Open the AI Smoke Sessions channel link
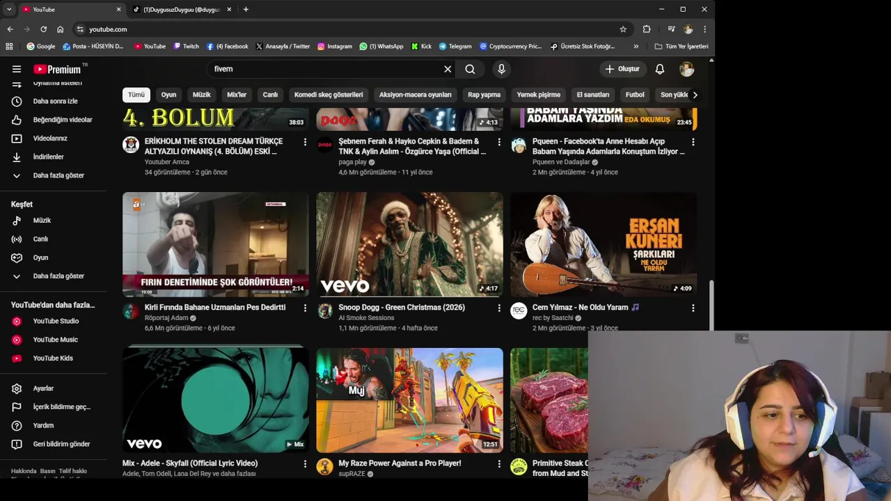Screen dimensions: 891x501 coord(366,318)
